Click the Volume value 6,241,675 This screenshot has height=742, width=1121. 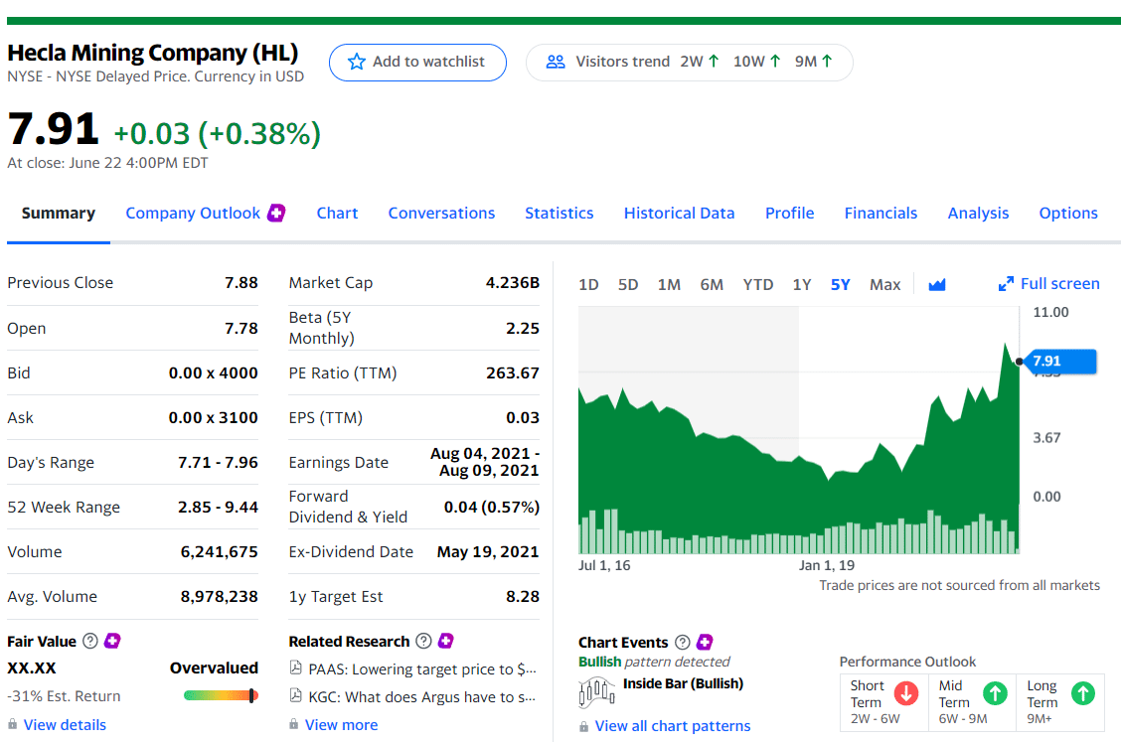(219, 552)
